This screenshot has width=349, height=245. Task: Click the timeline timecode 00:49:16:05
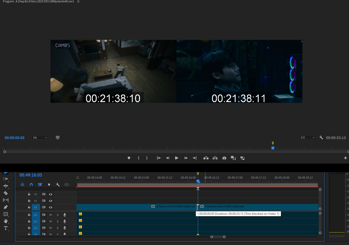(31, 175)
